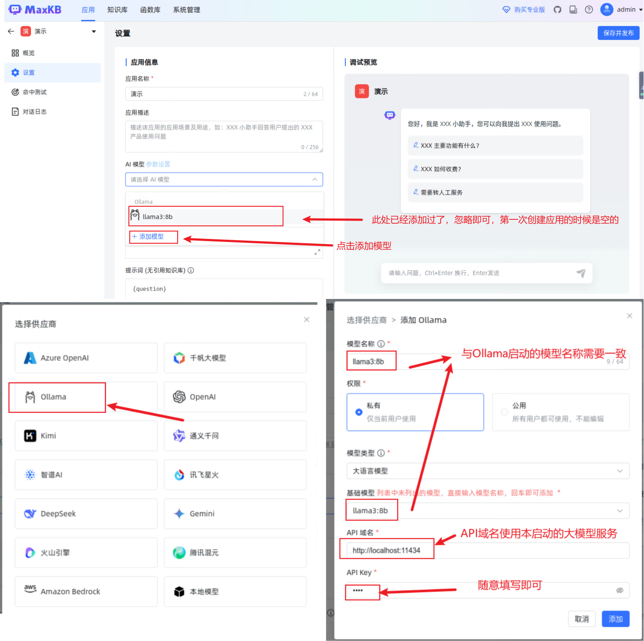The image size is (644, 641).
Task: Choose the DeepSeek provider card
Action: click(86, 513)
